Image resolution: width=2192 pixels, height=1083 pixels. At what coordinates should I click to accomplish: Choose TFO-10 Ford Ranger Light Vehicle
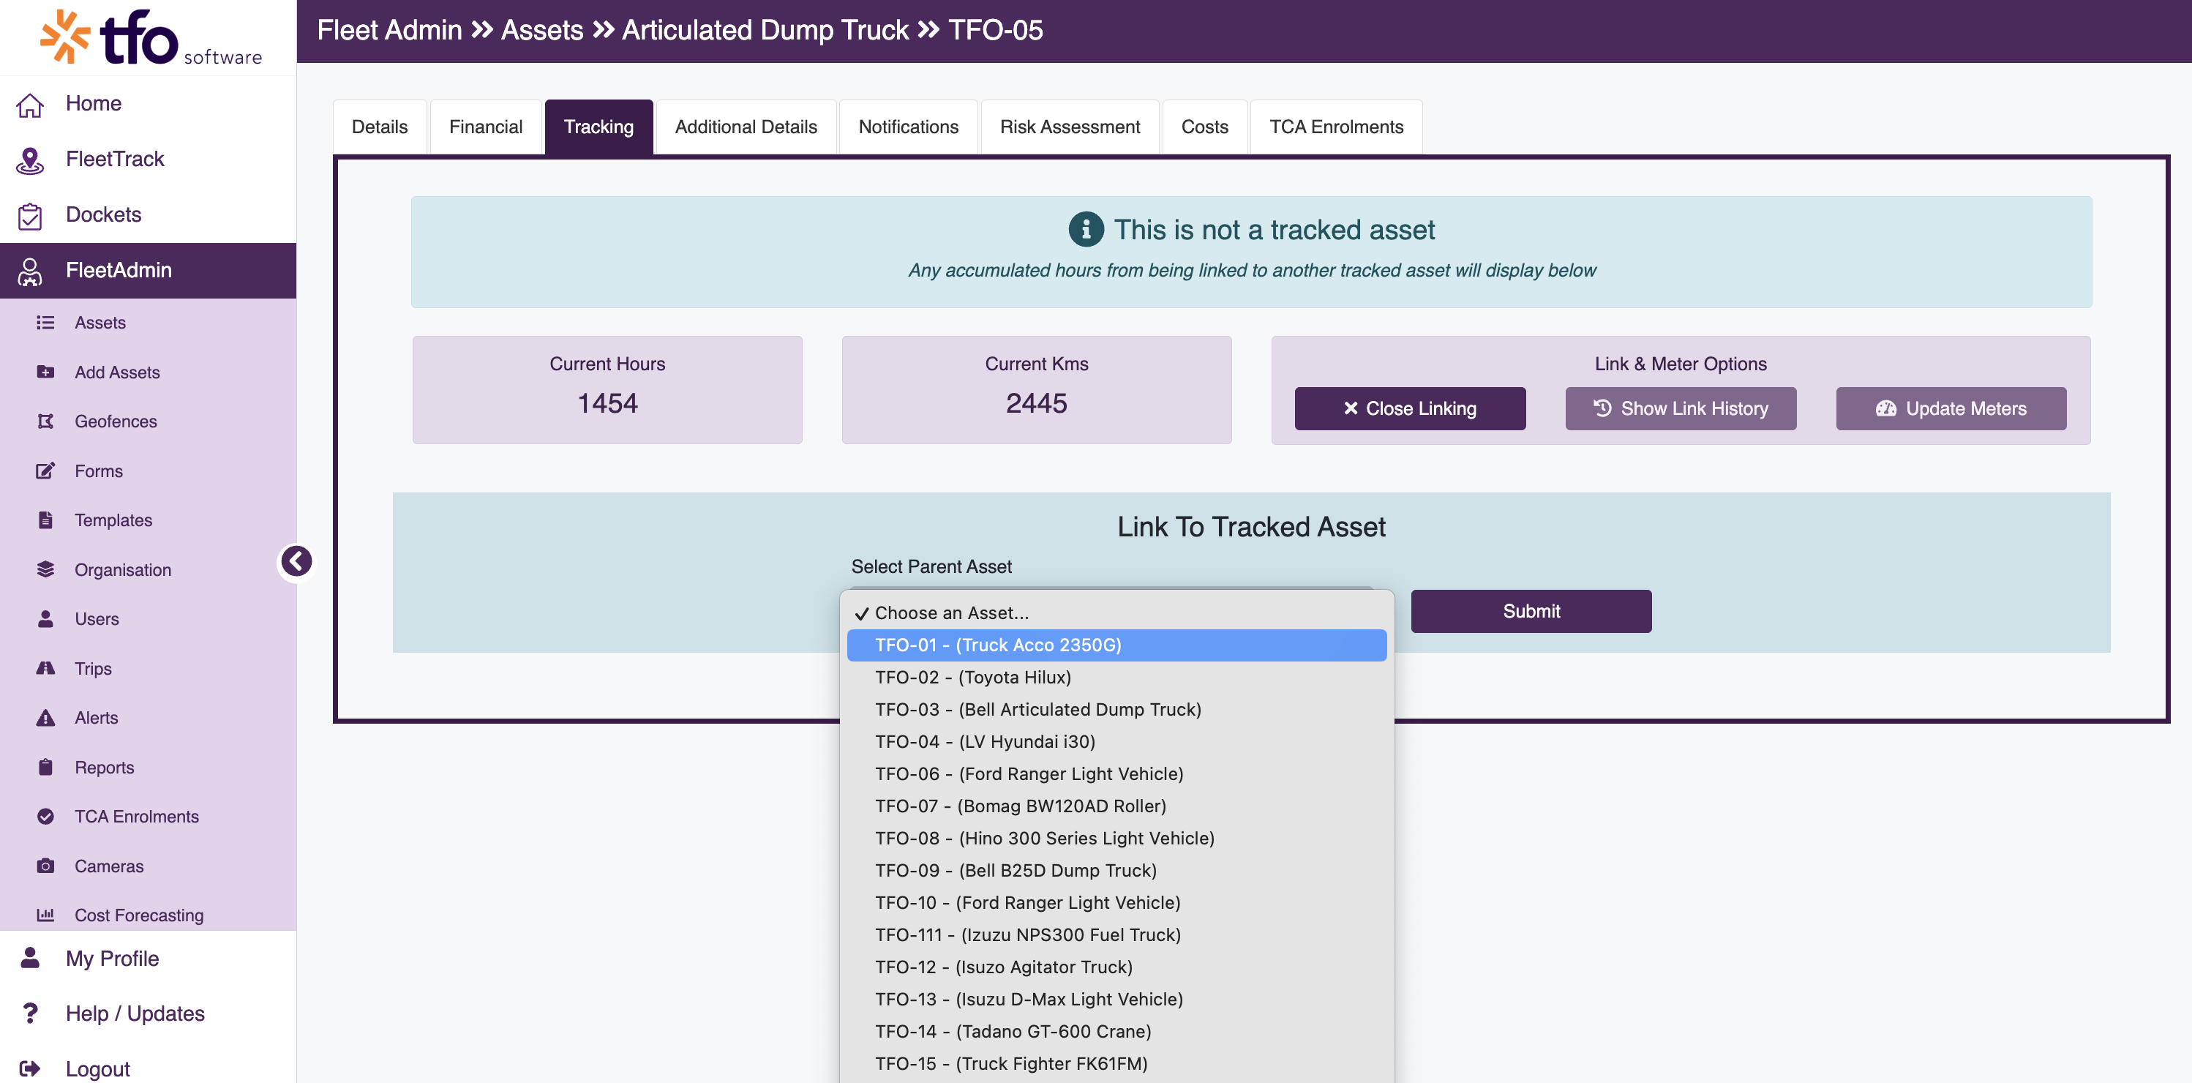point(1116,903)
